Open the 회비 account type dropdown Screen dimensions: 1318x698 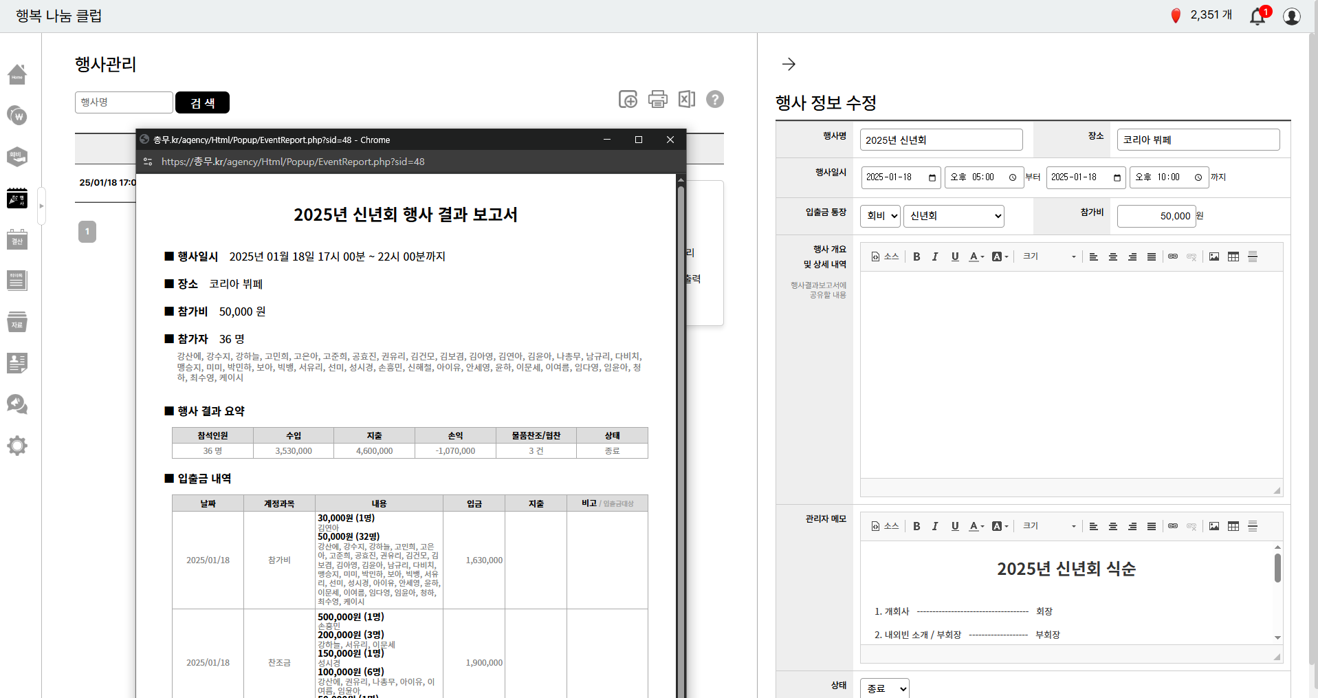pyautogui.click(x=880, y=216)
